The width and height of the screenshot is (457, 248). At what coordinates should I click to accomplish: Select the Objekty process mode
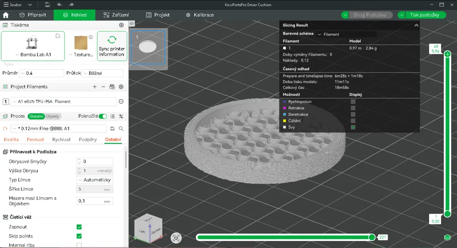53,116
